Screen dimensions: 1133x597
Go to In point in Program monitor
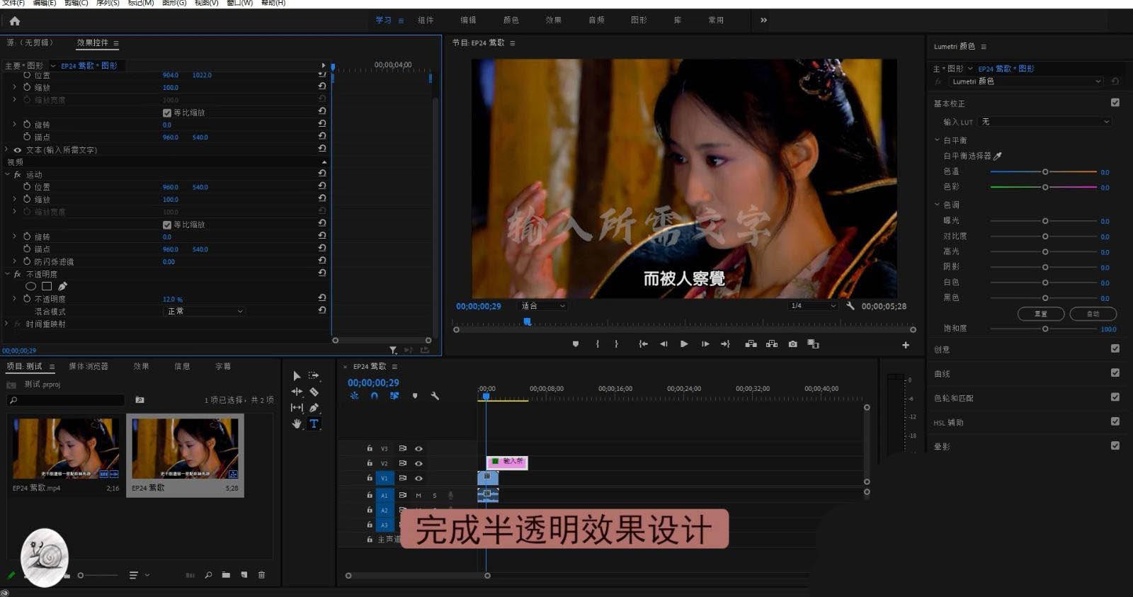pos(643,344)
